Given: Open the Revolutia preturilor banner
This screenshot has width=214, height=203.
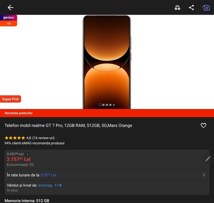Looking at the screenshot, I should (x=19, y=113).
